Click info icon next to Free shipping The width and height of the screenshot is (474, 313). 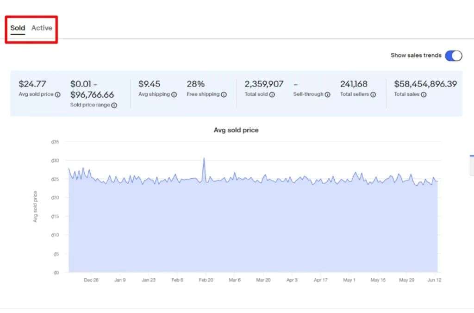tap(224, 94)
